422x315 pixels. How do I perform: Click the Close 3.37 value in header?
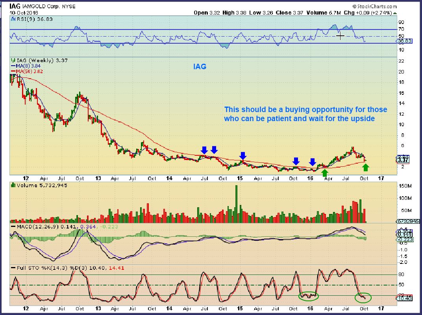click(x=290, y=13)
